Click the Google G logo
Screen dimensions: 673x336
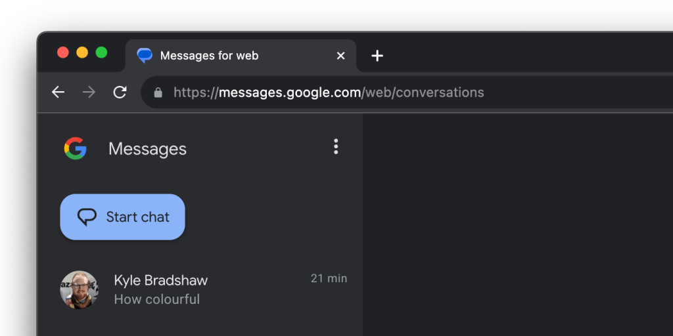(x=76, y=149)
